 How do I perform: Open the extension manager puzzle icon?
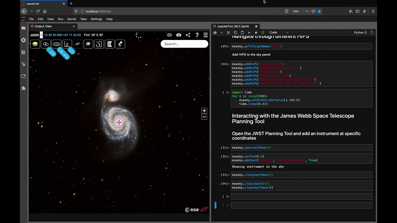(24, 88)
